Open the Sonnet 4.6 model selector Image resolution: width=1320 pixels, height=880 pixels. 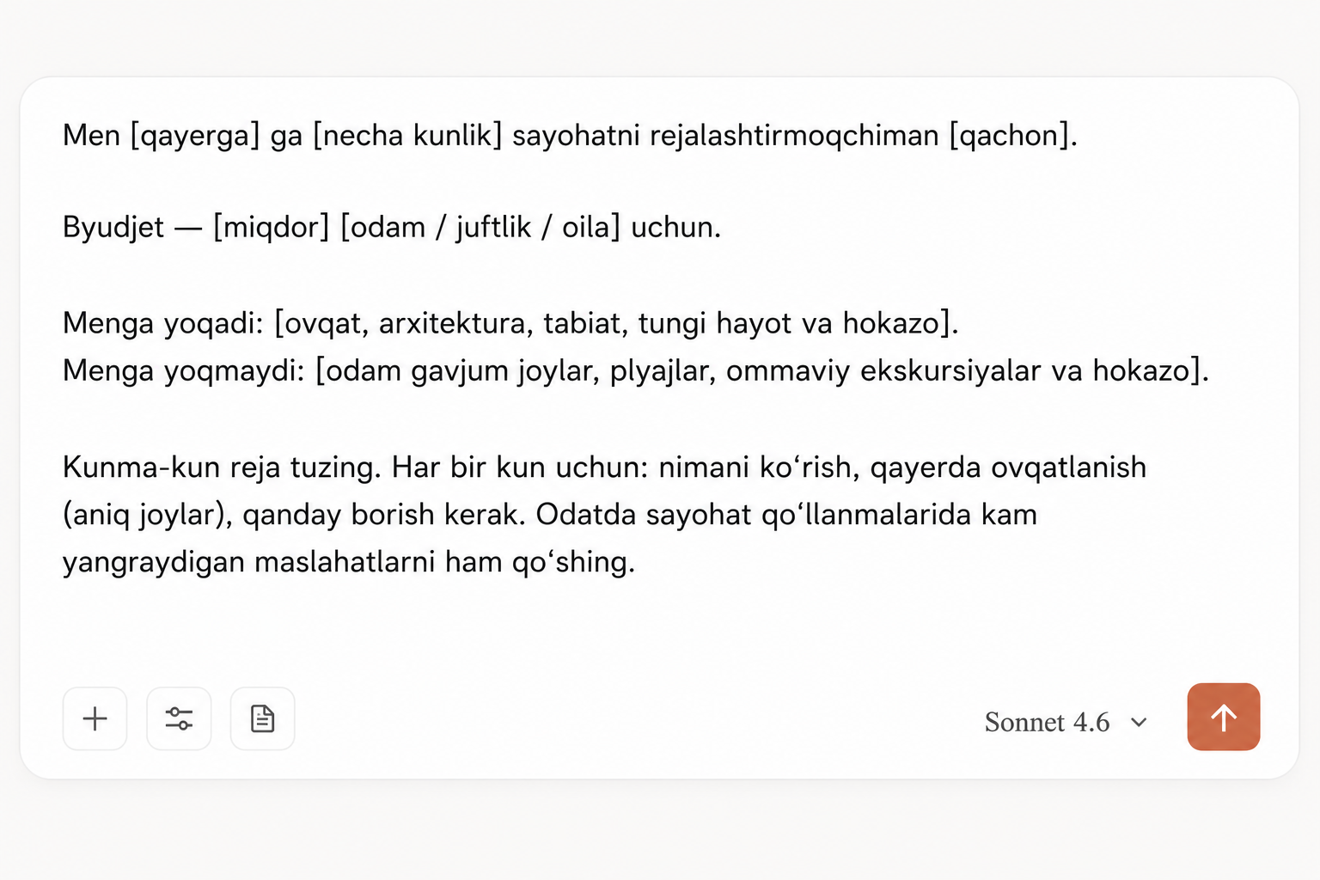1066,722
